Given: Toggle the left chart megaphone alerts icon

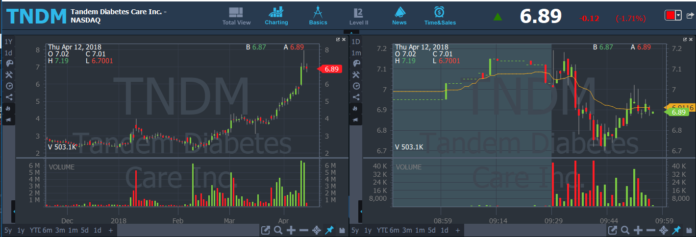Looking at the screenshot, I should point(9,119).
